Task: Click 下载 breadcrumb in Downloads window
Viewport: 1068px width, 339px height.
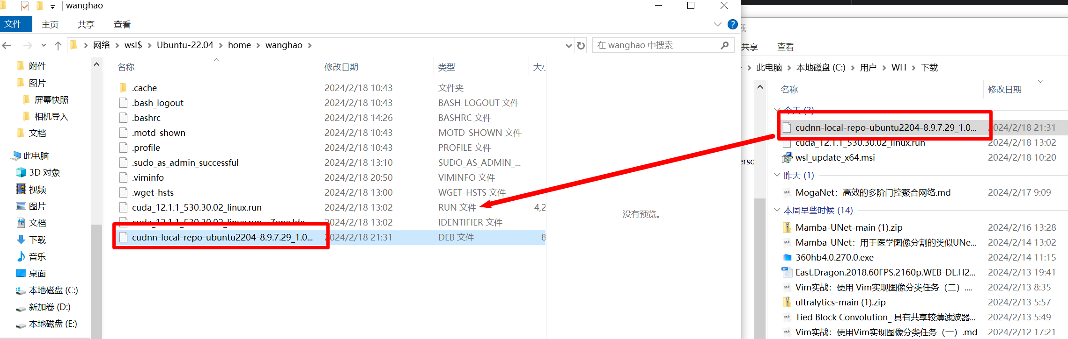Action: click(929, 68)
